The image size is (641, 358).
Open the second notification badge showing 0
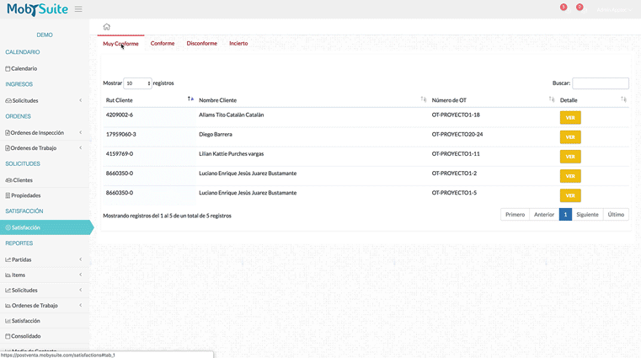pyautogui.click(x=580, y=7)
